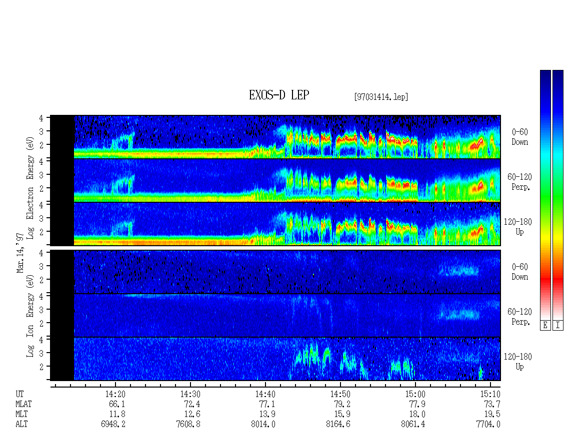
Task: Select the 14:30 UT time label
Action: (x=190, y=394)
